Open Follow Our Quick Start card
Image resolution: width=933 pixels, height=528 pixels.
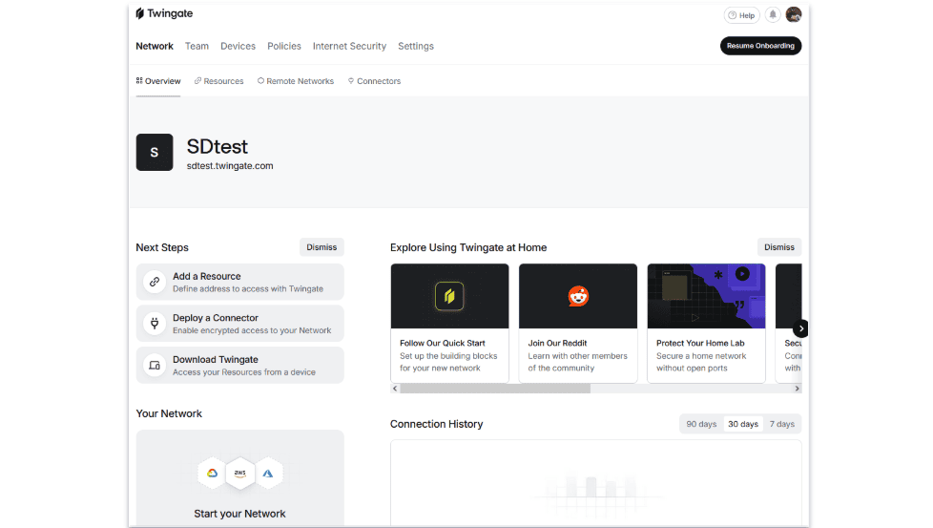tap(450, 324)
